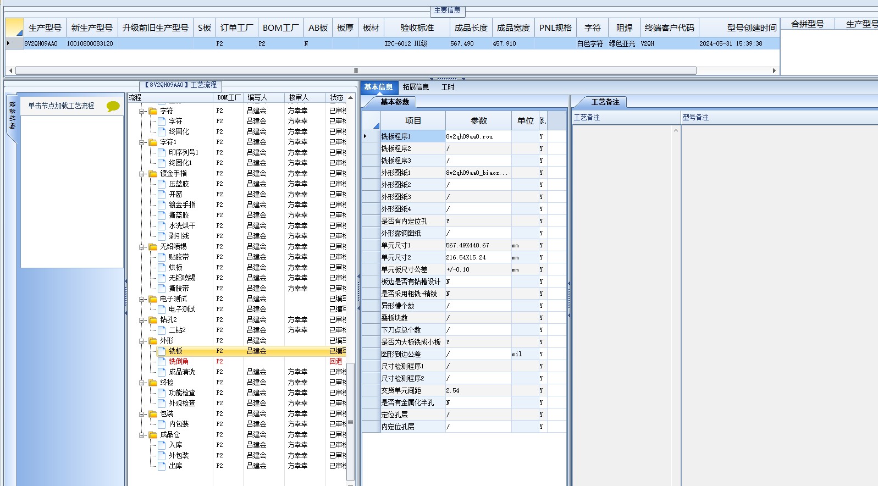Click the folder icon of 无铅喷锡 node
Screen dimensions: 878x486
(153, 247)
